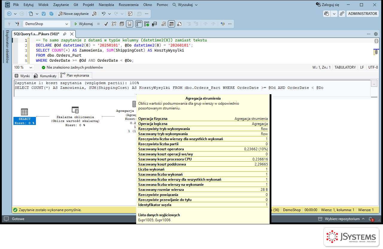Toggle Results to Grid mode

click(x=171, y=24)
